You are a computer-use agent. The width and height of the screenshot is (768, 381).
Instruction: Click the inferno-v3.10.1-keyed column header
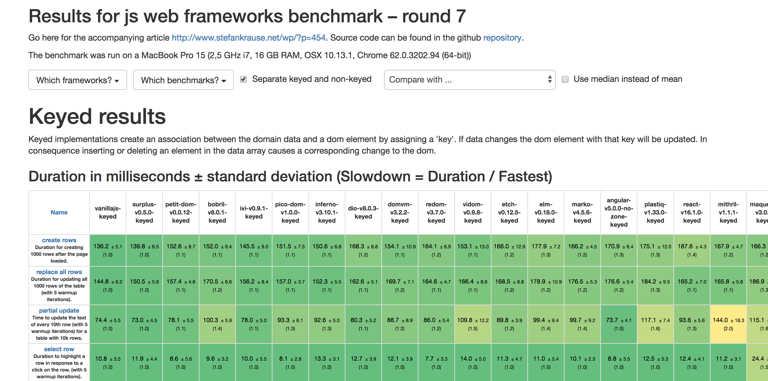coord(327,212)
